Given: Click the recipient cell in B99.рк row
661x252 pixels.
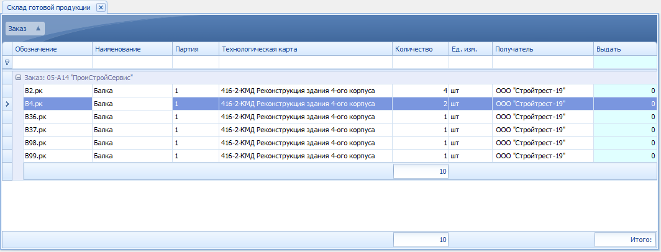Looking at the screenshot, I should pos(543,156).
